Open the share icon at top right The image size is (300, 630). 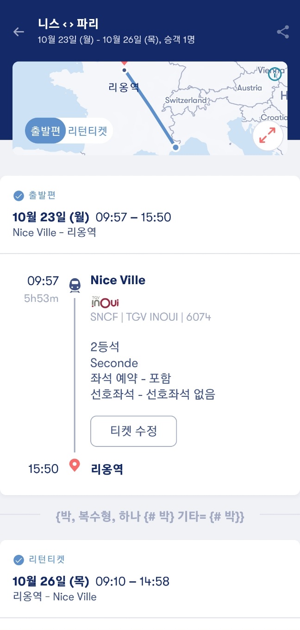coord(282,31)
